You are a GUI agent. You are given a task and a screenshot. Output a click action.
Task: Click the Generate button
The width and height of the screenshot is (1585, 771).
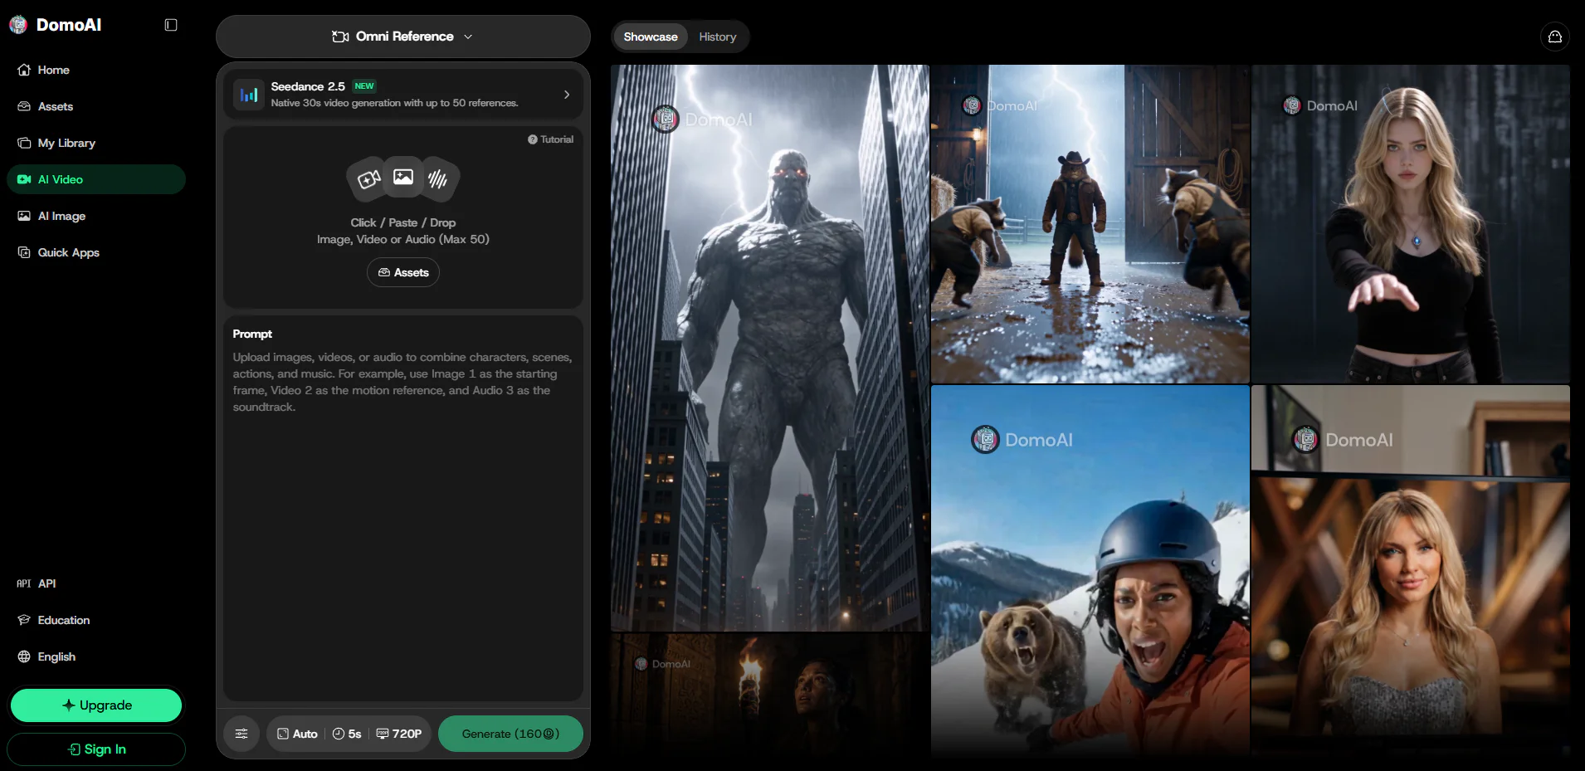510,734
